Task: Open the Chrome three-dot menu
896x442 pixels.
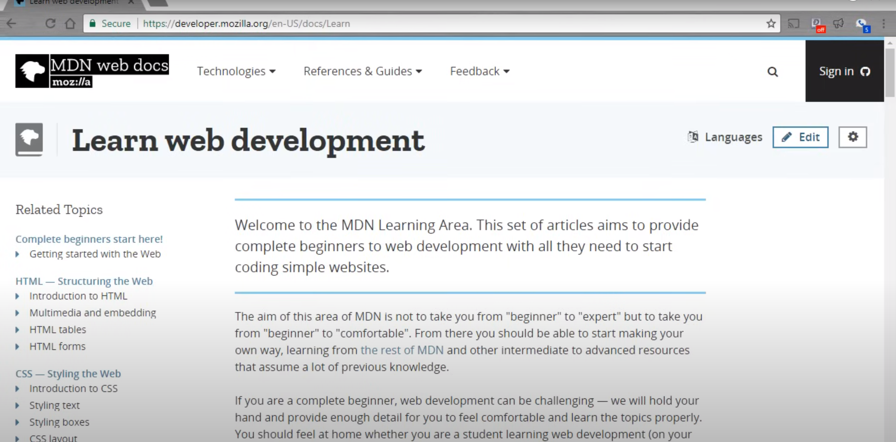Action: tap(884, 23)
